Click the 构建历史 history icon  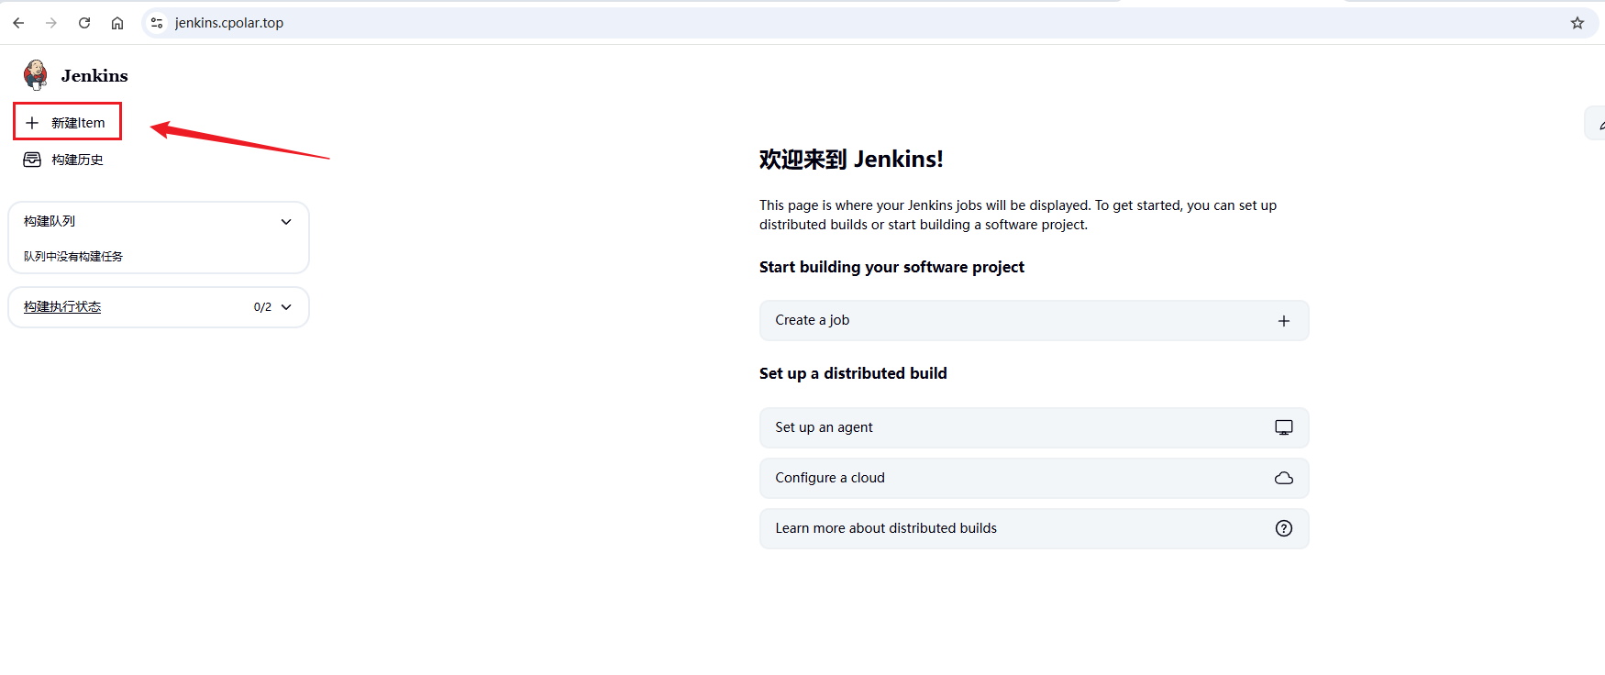32,160
